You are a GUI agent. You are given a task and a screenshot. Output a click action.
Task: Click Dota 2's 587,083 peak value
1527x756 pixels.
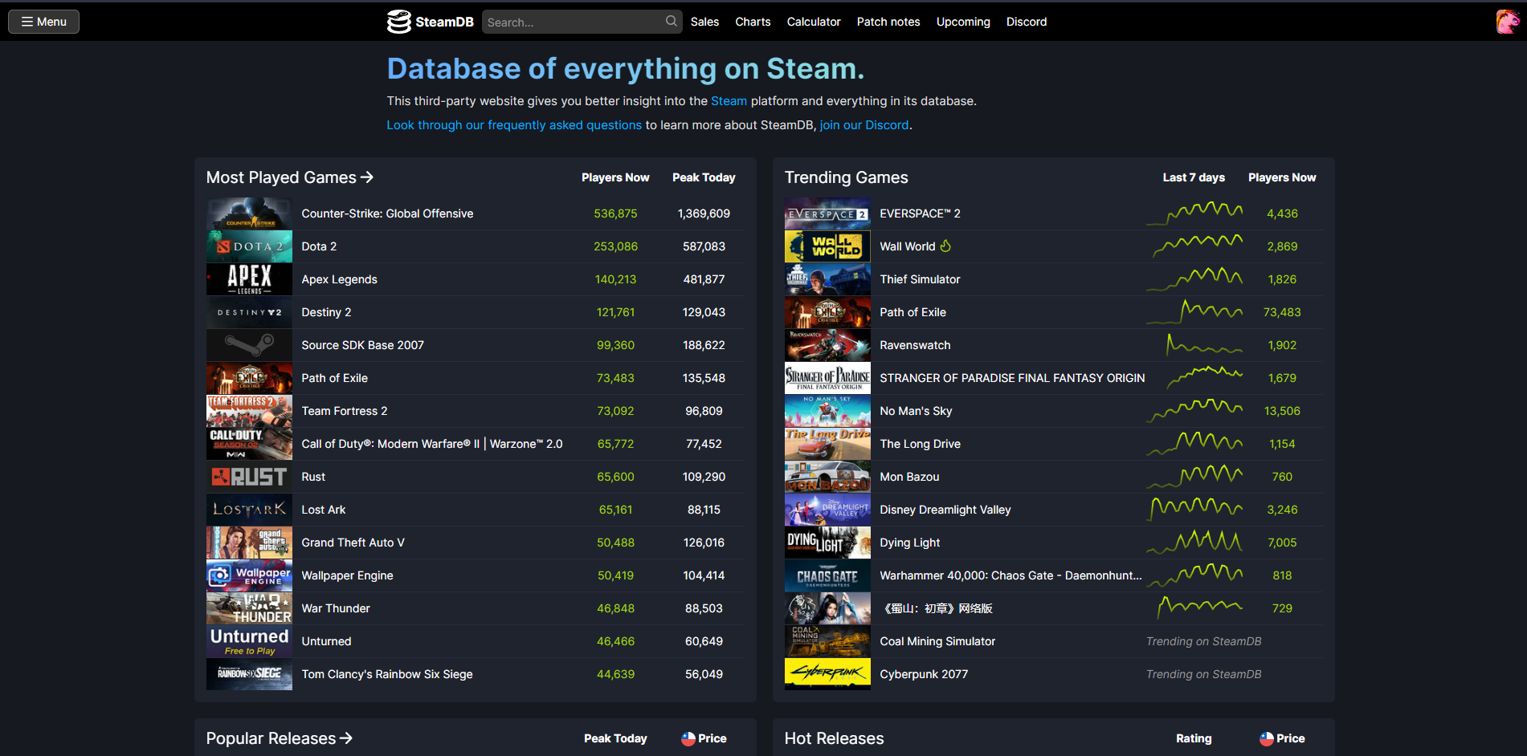click(704, 246)
